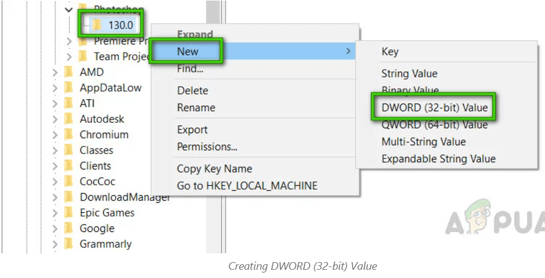Create a new DWORD (32-bit) Value
The image size is (545, 278).
click(447, 107)
